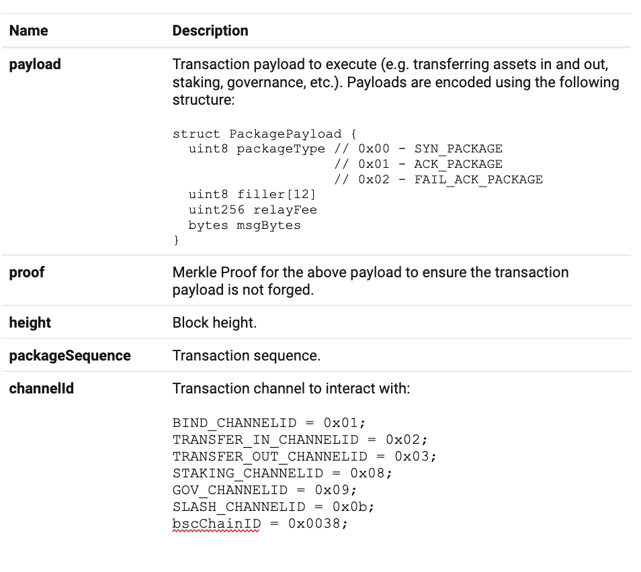
Task: Click the SYN_PACKAGE comment text
Action: tap(458, 149)
